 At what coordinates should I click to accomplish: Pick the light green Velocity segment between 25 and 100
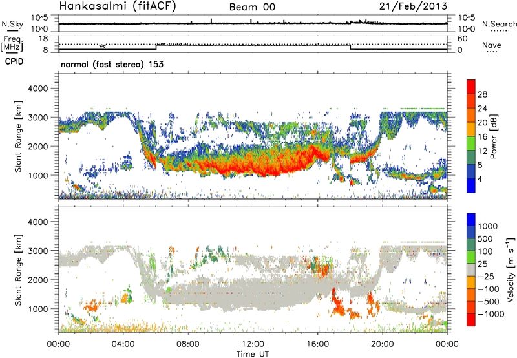pyautogui.click(x=471, y=257)
